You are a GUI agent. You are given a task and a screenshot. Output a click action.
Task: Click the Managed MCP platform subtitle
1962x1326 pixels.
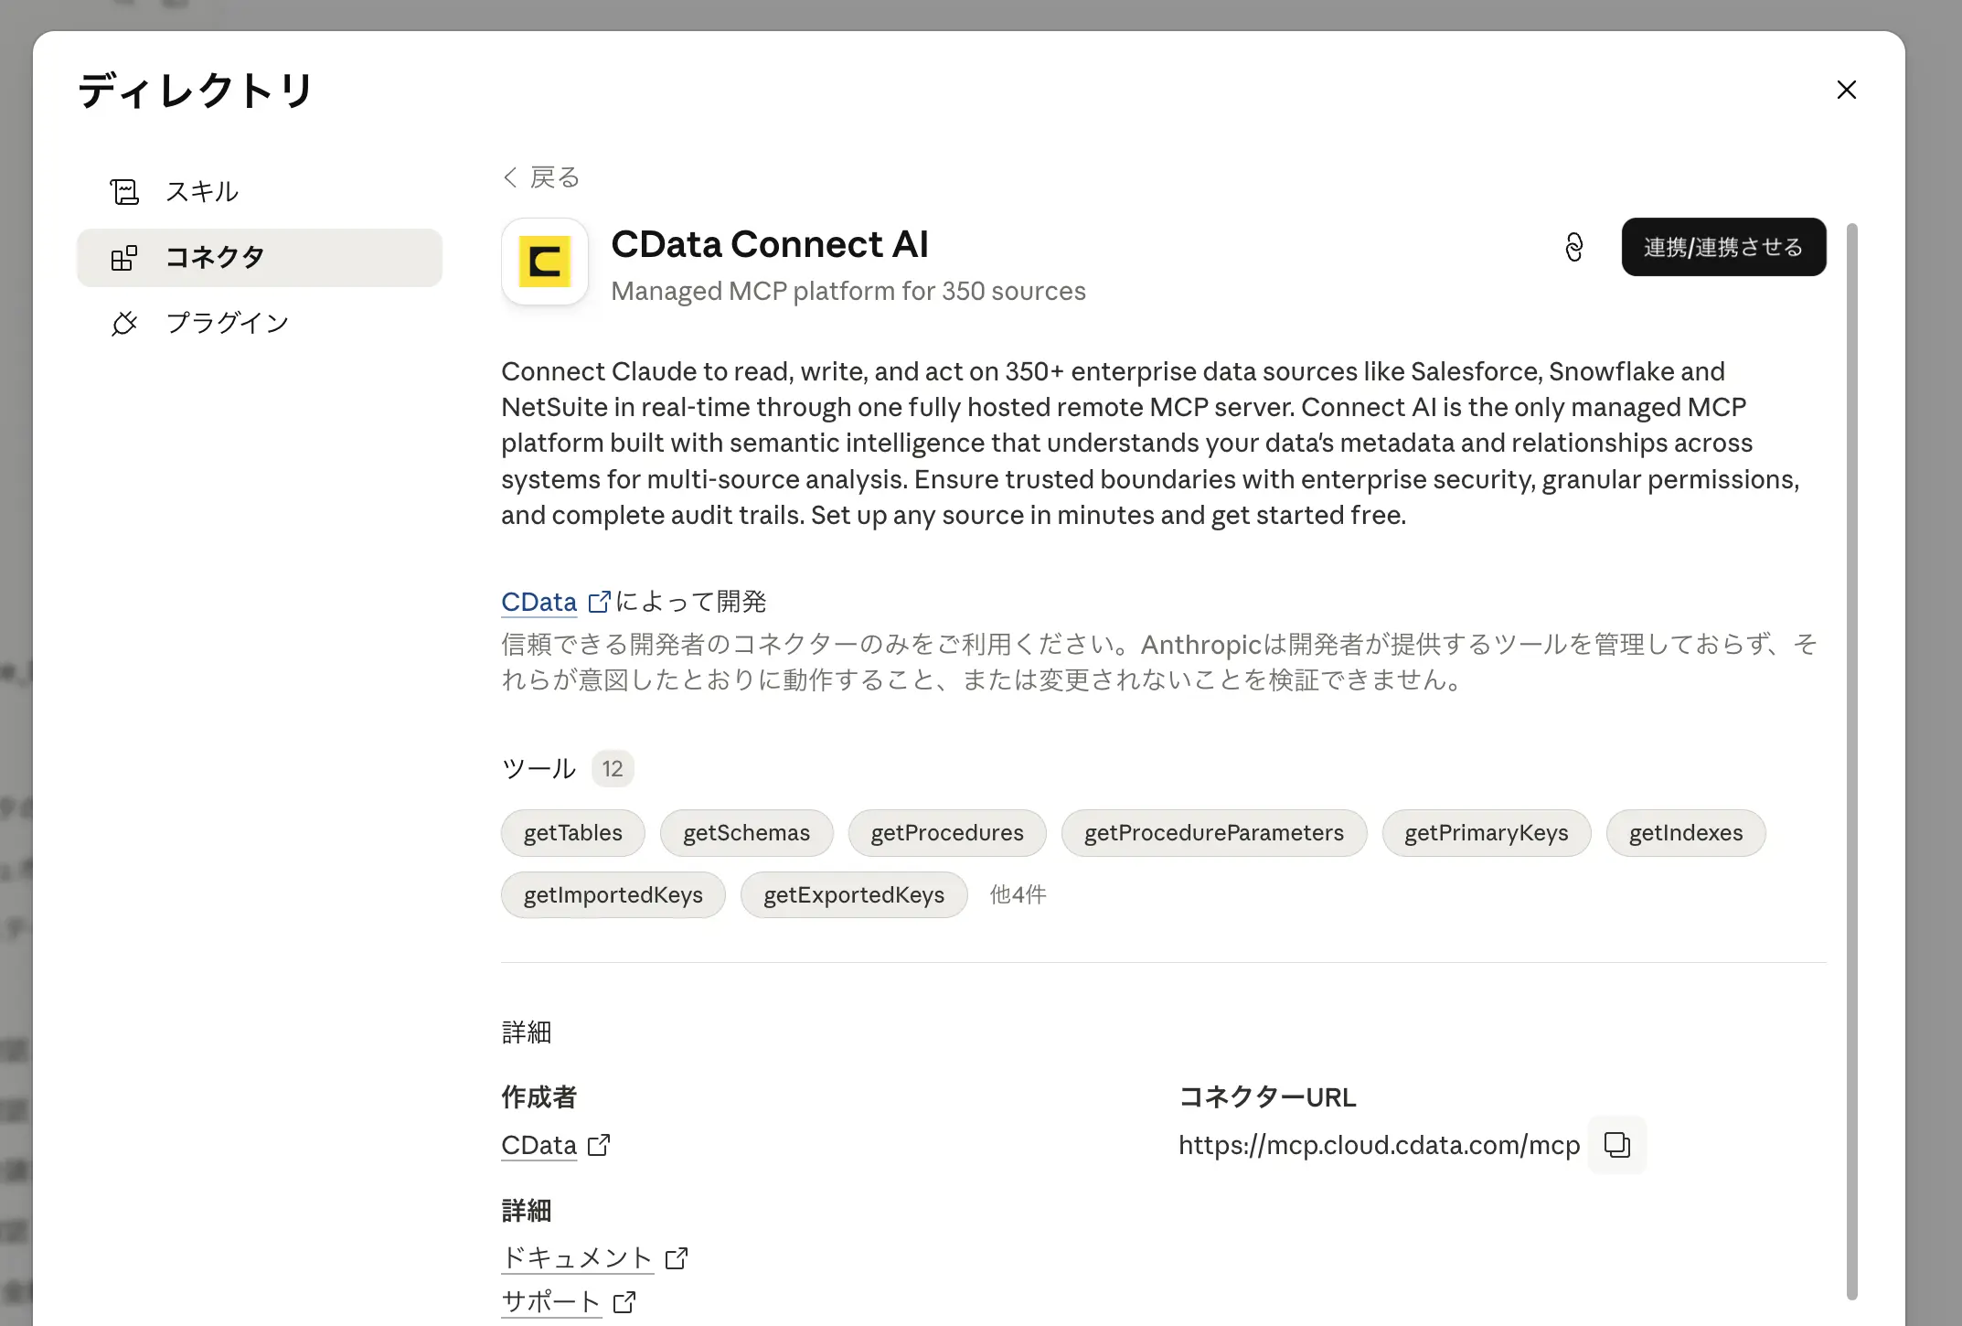click(848, 291)
